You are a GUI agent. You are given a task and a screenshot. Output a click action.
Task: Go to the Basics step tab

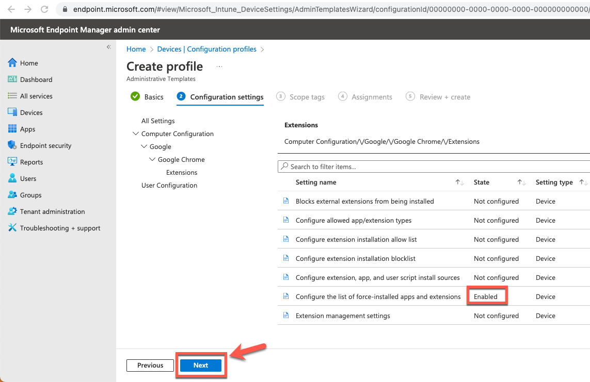point(147,97)
